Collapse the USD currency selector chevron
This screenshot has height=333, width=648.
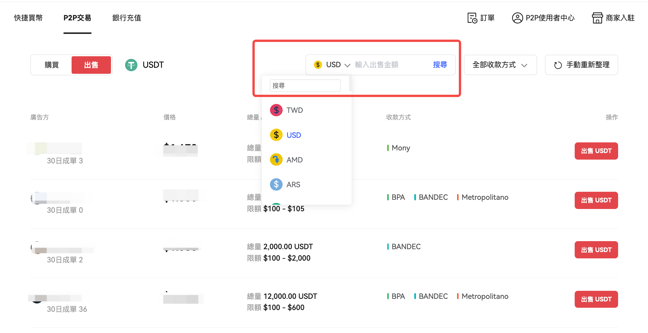coord(347,65)
